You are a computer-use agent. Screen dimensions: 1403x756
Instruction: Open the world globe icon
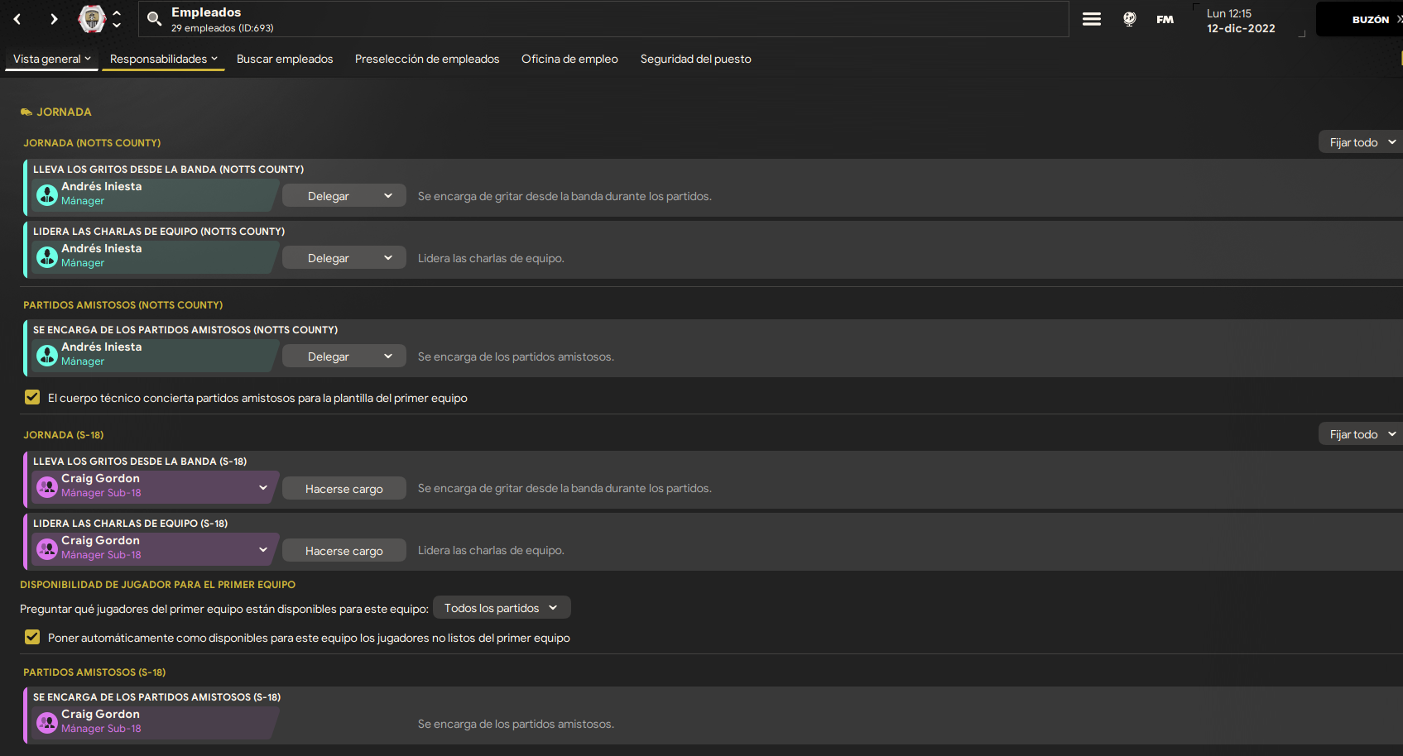point(1129,19)
